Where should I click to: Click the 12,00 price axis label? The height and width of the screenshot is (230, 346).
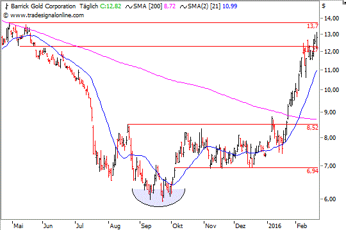331,52
